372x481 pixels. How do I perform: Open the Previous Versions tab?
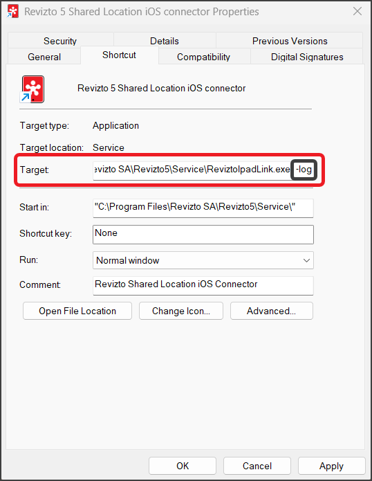coord(290,41)
